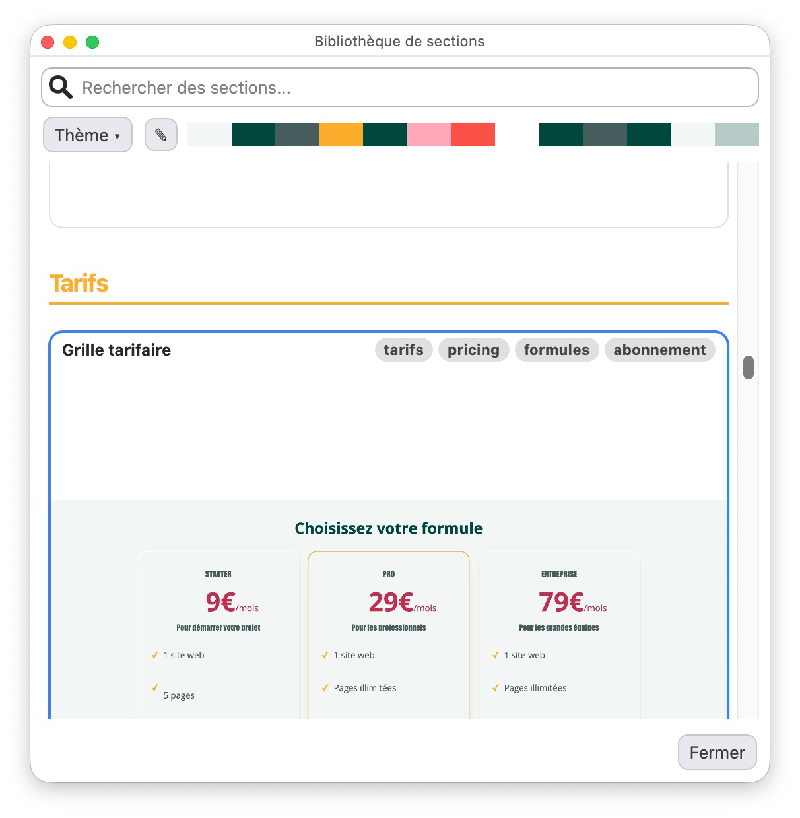Click the checkmark beside STARTER '1 site web'

point(155,655)
